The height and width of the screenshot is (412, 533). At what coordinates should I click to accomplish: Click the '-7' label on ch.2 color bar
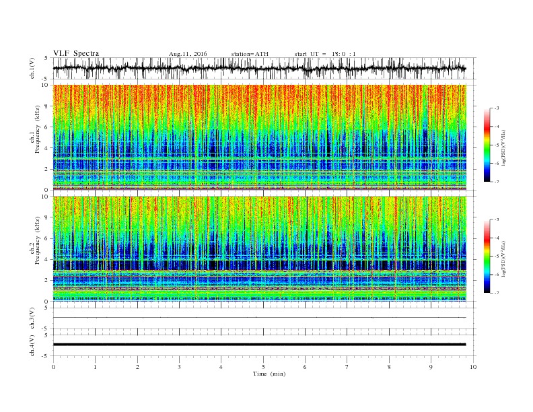[497, 293]
